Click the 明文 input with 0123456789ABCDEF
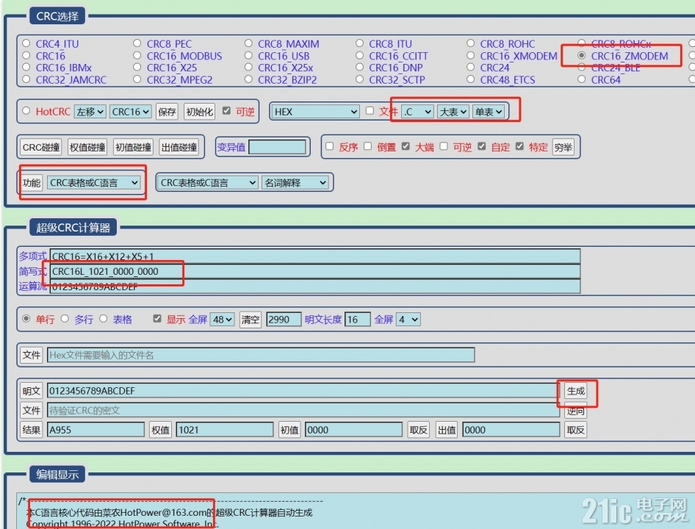 coord(303,391)
